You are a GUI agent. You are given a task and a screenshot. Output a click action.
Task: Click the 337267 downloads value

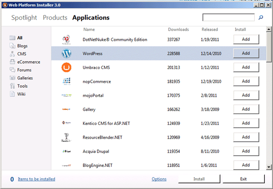174,40
